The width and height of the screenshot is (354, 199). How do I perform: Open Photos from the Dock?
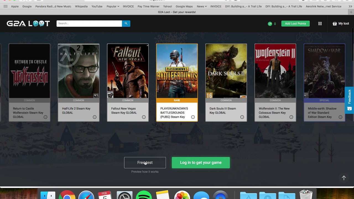point(182,195)
